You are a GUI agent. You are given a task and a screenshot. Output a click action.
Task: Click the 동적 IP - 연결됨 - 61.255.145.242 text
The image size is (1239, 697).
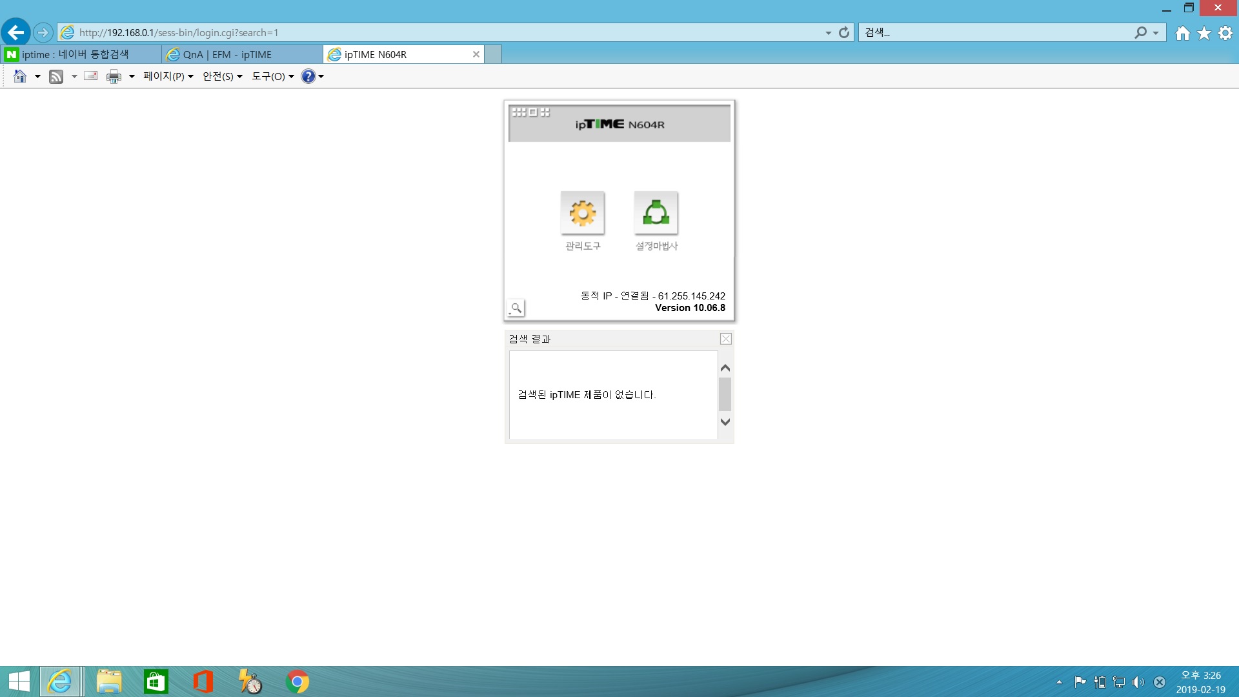653,296
